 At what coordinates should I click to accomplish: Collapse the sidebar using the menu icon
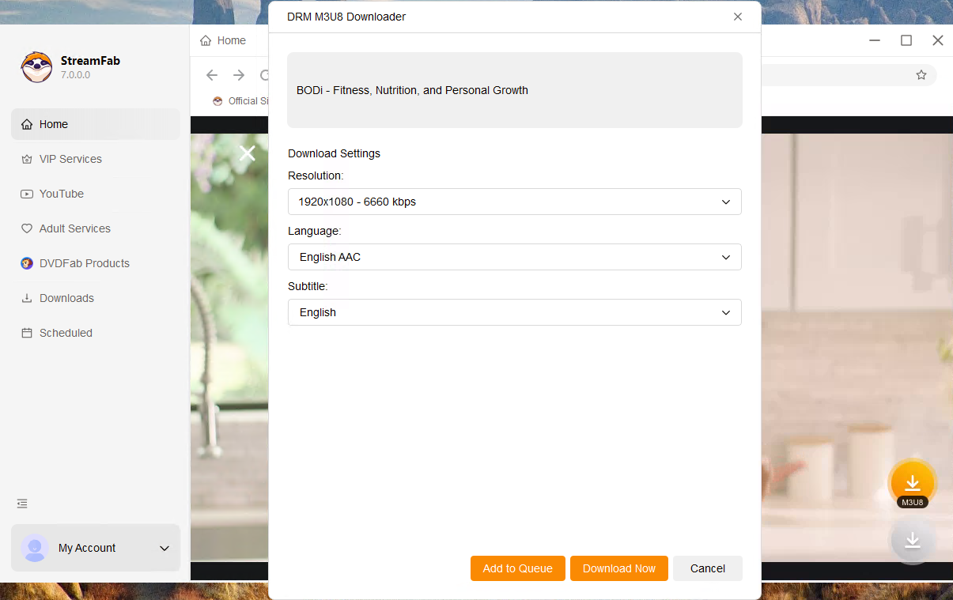coord(22,504)
